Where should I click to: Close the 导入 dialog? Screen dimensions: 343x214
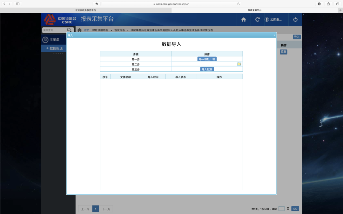pyautogui.click(x=274, y=35)
